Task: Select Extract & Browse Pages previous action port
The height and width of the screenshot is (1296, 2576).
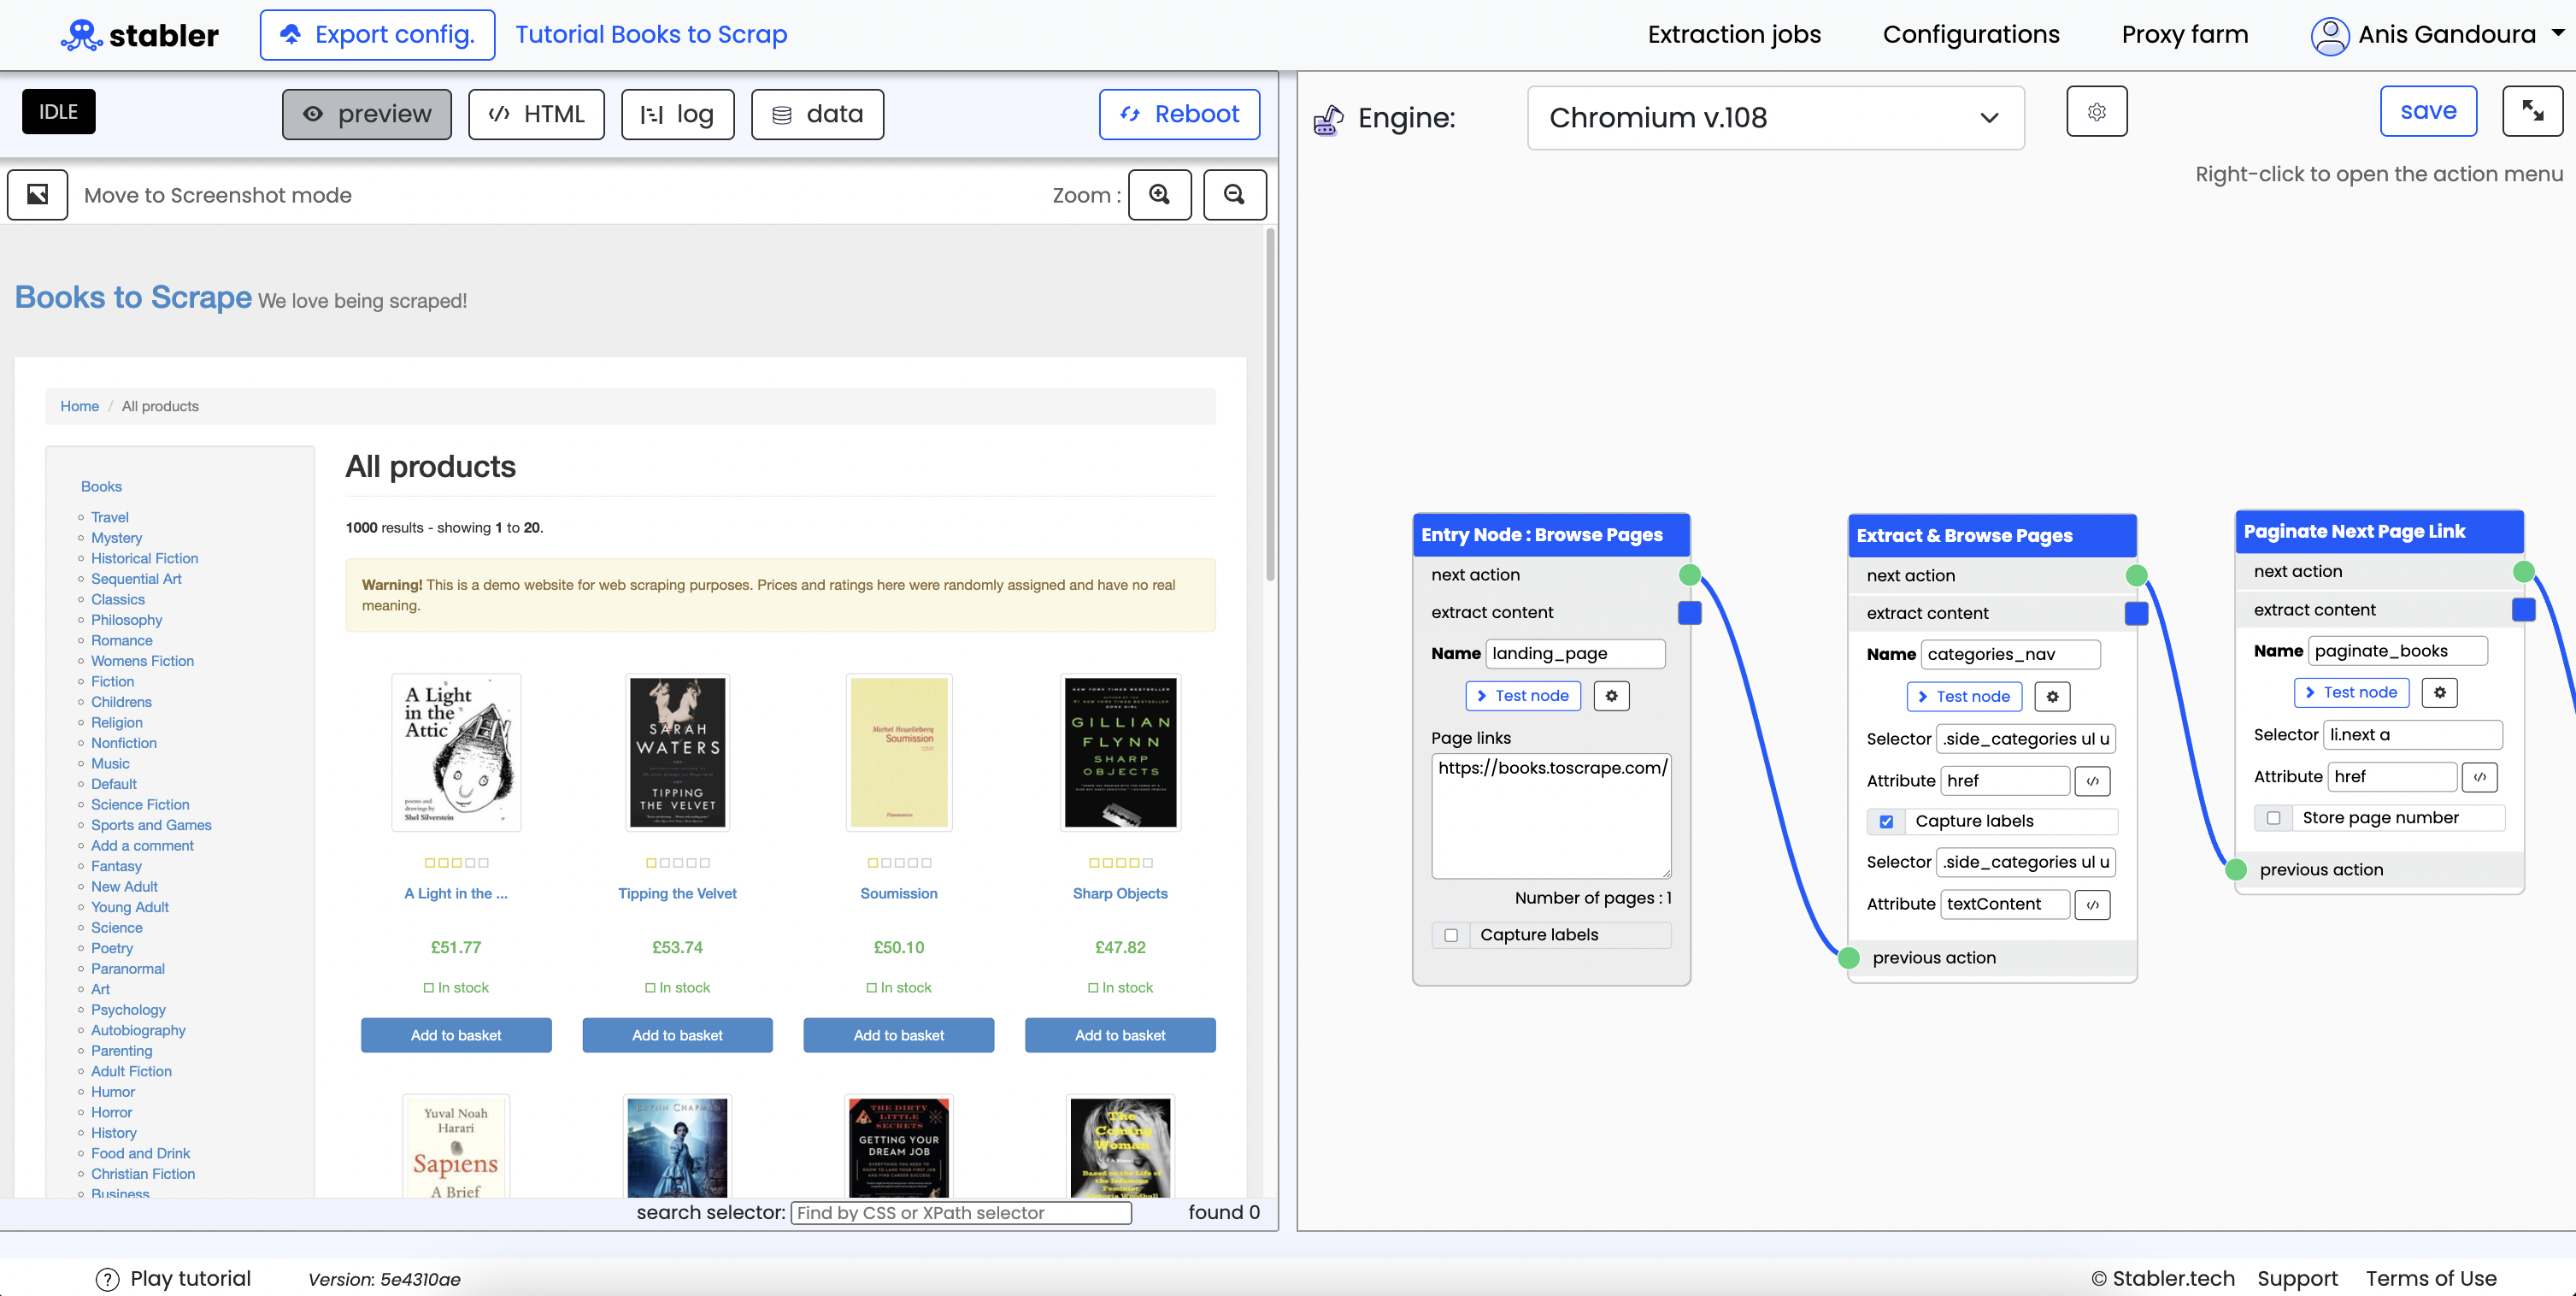Action: pos(1849,958)
